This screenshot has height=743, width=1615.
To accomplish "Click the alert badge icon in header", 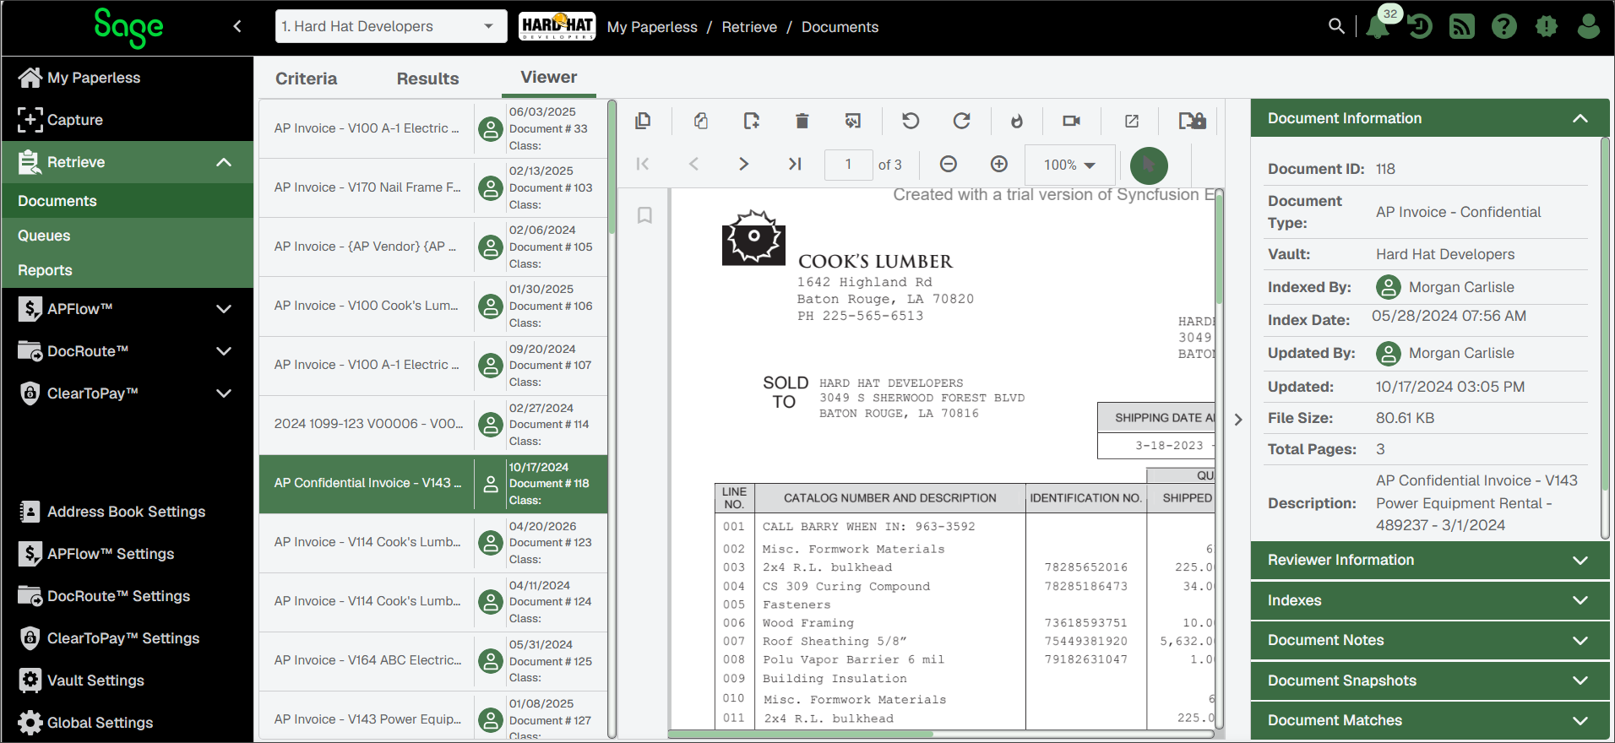I will click(x=1547, y=26).
